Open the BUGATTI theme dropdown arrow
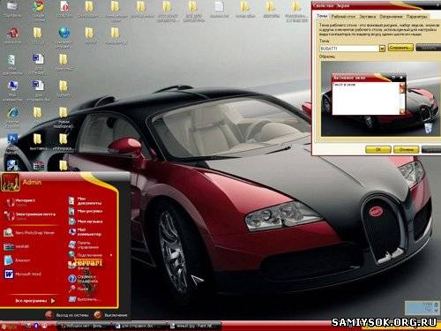441x331 pixels. click(x=382, y=49)
